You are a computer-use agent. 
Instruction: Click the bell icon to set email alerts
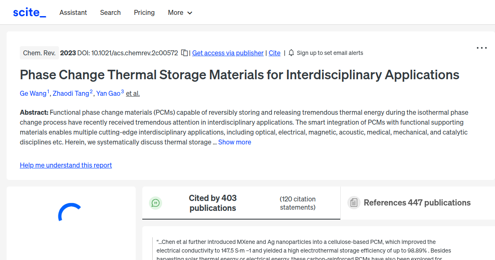(291, 53)
